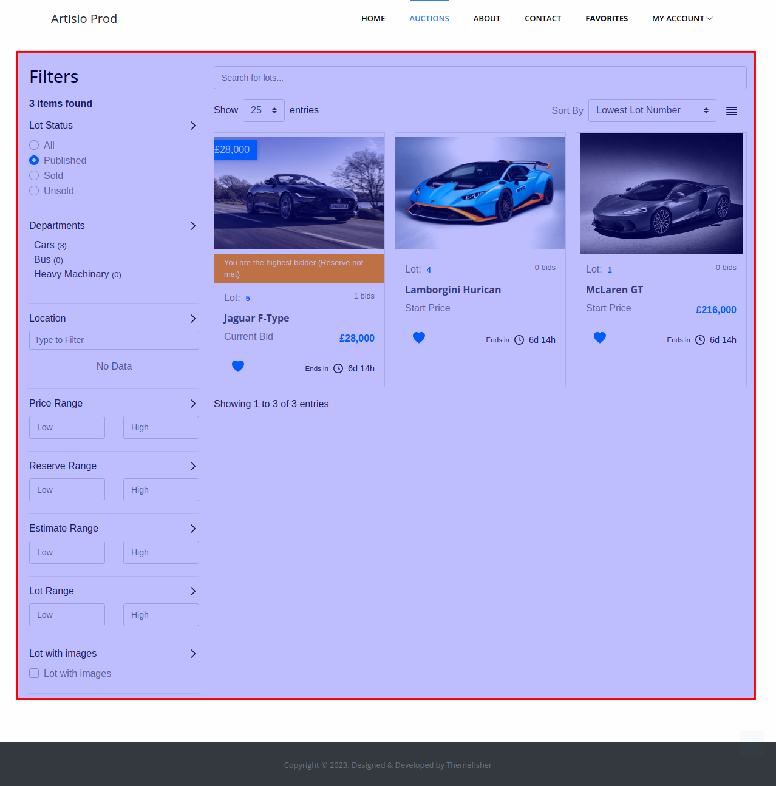Image resolution: width=776 pixels, height=786 pixels.
Task: Click lot number 1 link
Action: [x=610, y=269]
